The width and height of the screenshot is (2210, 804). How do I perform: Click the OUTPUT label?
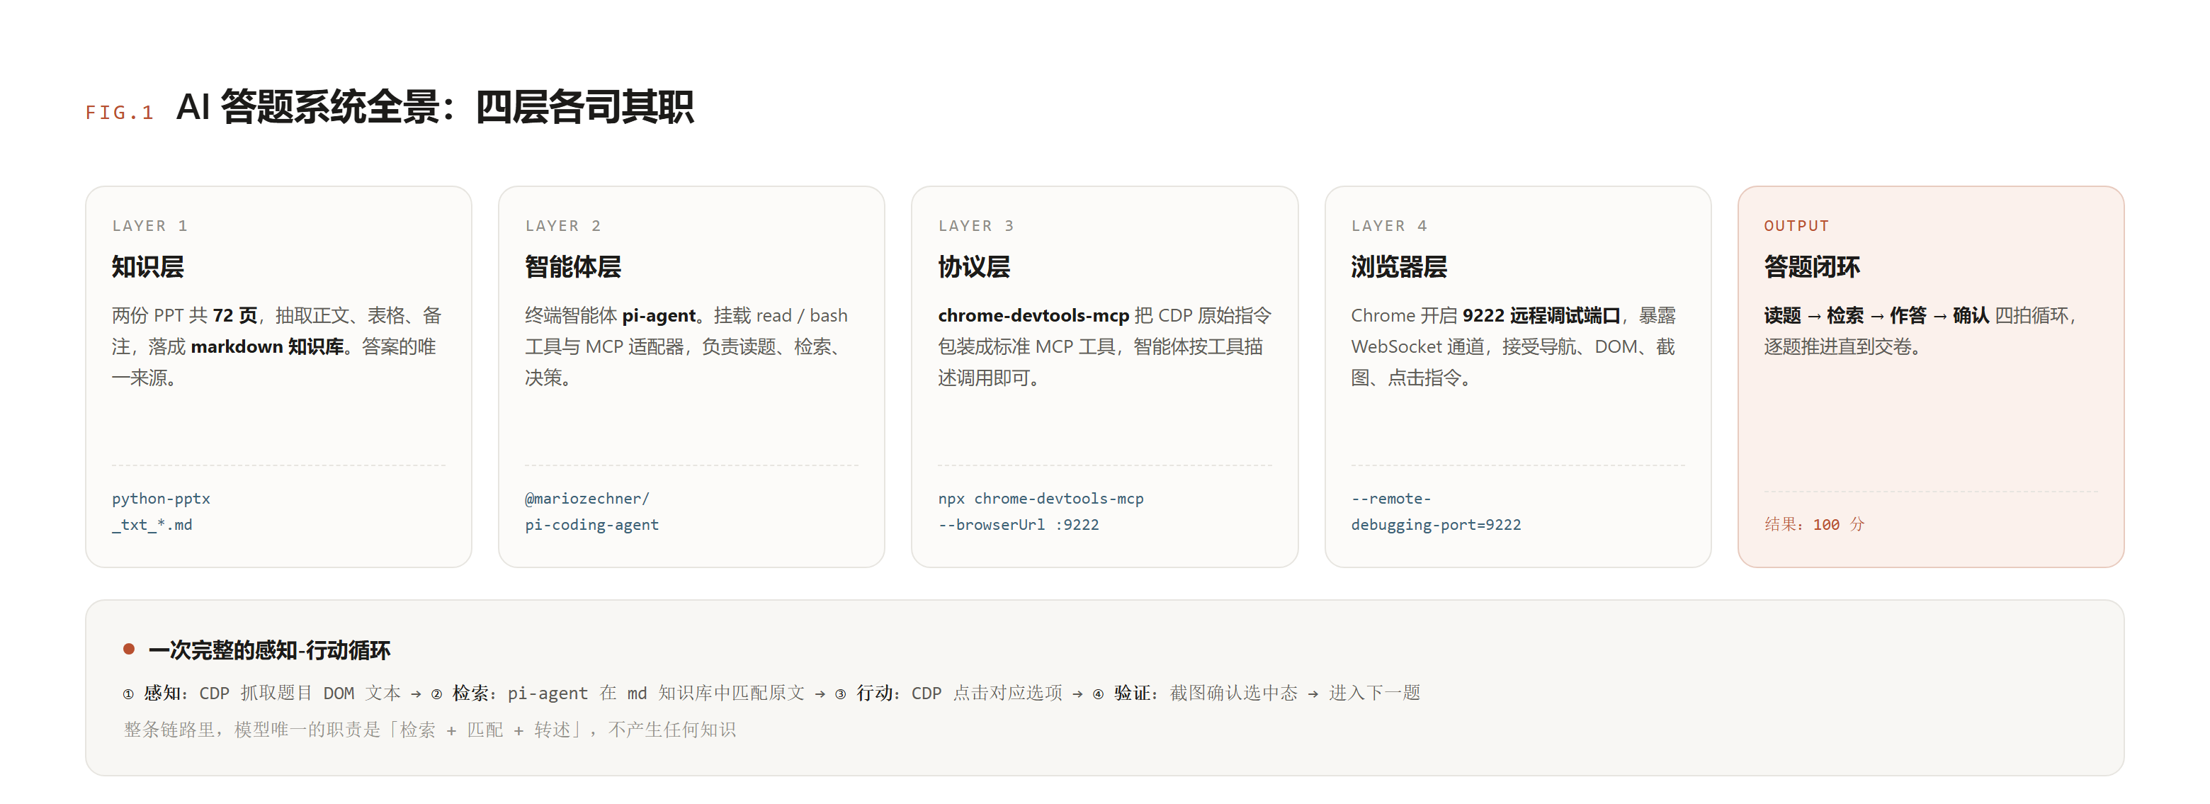[x=1796, y=226]
